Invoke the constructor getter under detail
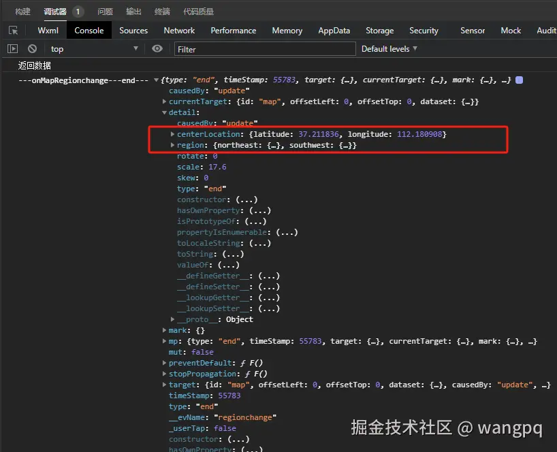The image size is (557, 452). click(x=246, y=199)
